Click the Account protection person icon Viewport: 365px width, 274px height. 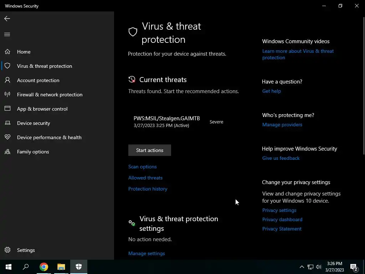click(x=7, y=80)
